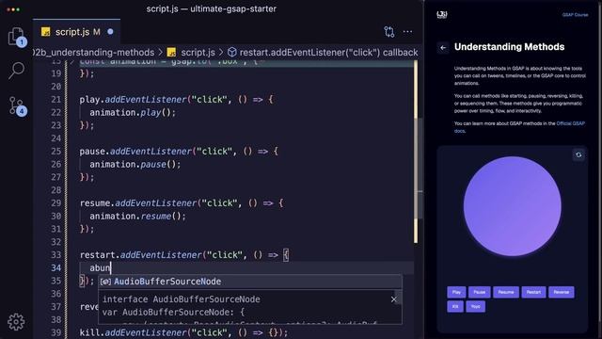The width and height of the screenshot is (602, 339).
Task: Place cursor on 'animation.resume();' line
Action: [137, 217]
